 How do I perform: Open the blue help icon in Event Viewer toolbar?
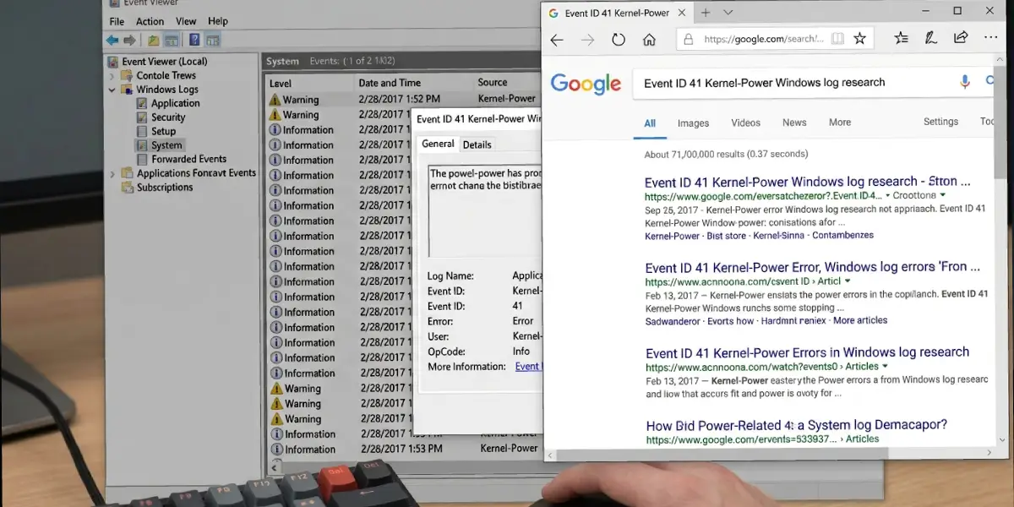point(195,40)
